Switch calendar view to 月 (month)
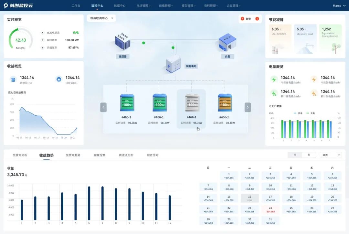349x234 pixels. [295, 155]
